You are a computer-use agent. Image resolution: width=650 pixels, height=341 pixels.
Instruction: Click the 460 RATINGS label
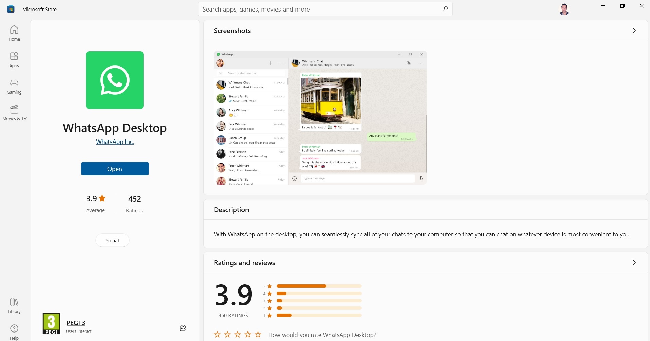click(233, 316)
